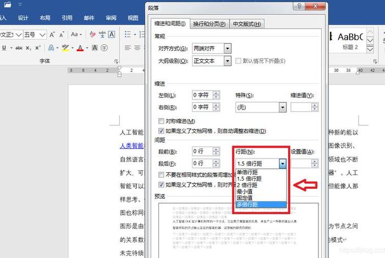Viewport: 385px width, 258px height.
Task: Open the 对齐方式 alignment dropdown
Action: [227, 48]
